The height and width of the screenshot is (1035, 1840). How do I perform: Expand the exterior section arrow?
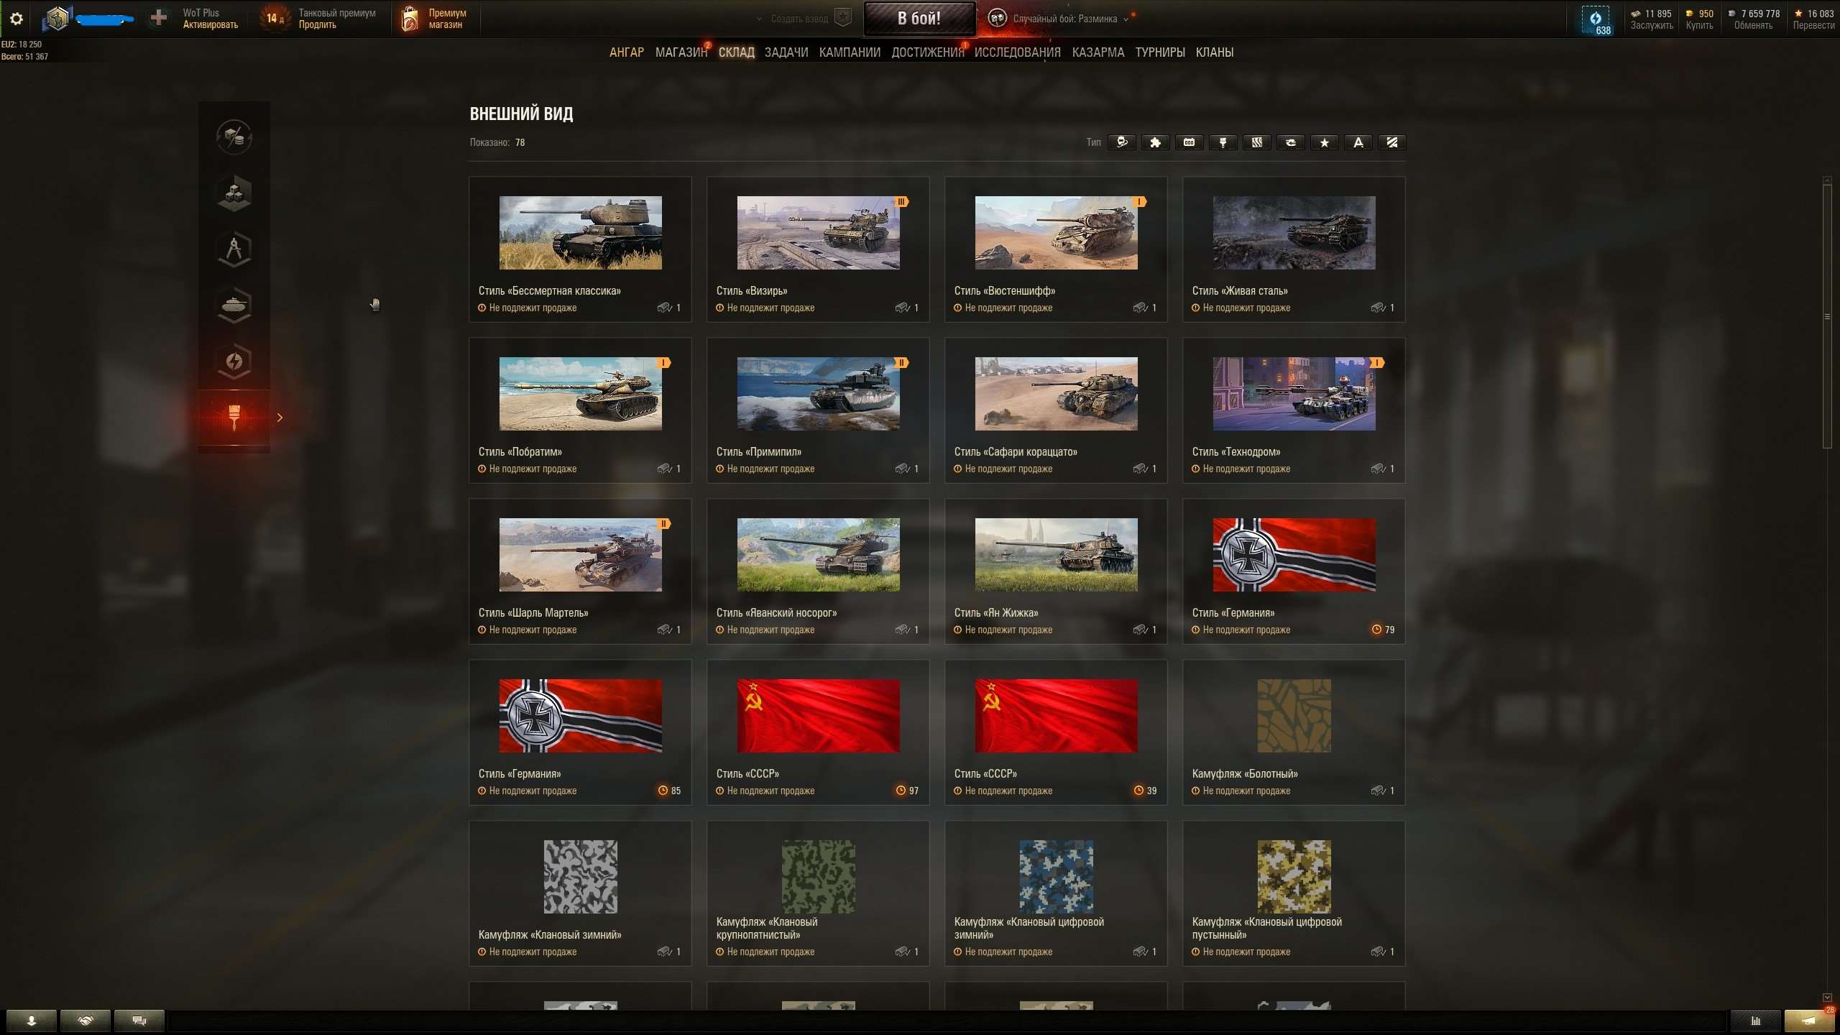(280, 418)
